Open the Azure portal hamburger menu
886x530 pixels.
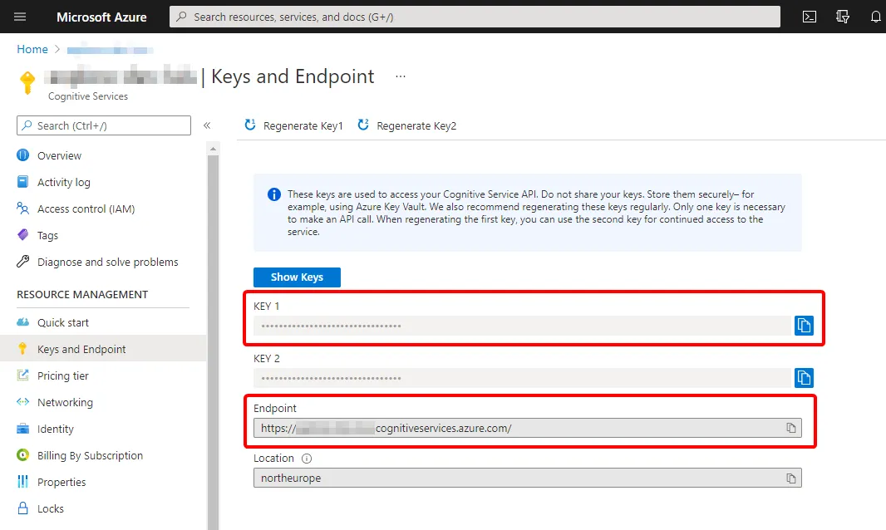pyautogui.click(x=20, y=17)
